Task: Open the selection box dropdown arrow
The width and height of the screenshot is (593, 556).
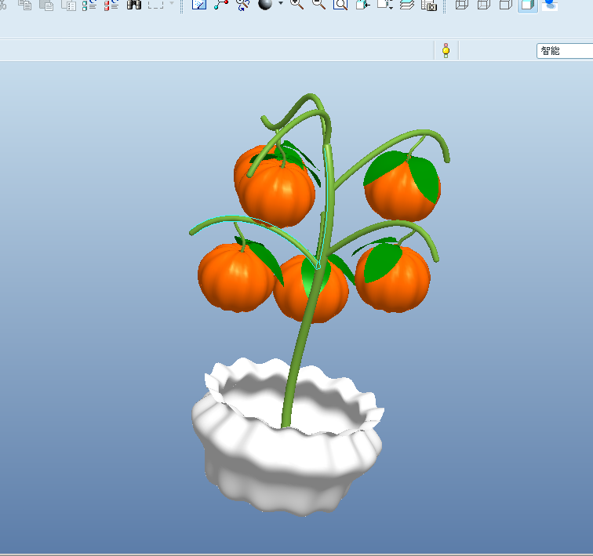Action: click(x=172, y=3)
